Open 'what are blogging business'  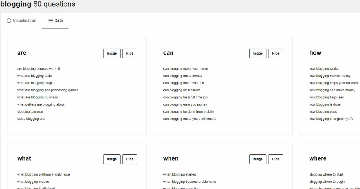[37, 97]
